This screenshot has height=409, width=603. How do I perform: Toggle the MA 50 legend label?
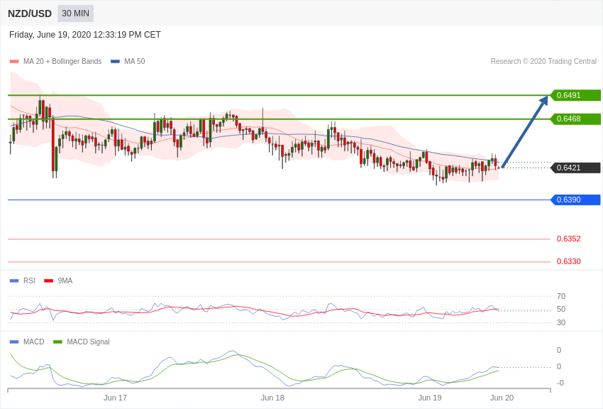pos(135,61)
